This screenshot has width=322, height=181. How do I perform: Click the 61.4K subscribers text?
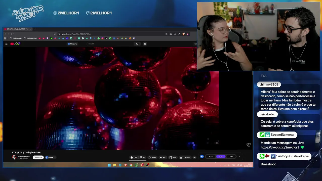[23, 159]
